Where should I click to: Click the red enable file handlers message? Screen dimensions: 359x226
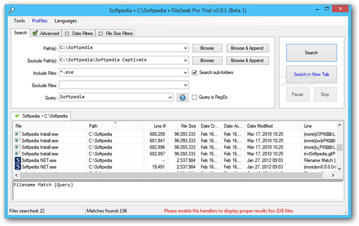[x=229, y=211]
